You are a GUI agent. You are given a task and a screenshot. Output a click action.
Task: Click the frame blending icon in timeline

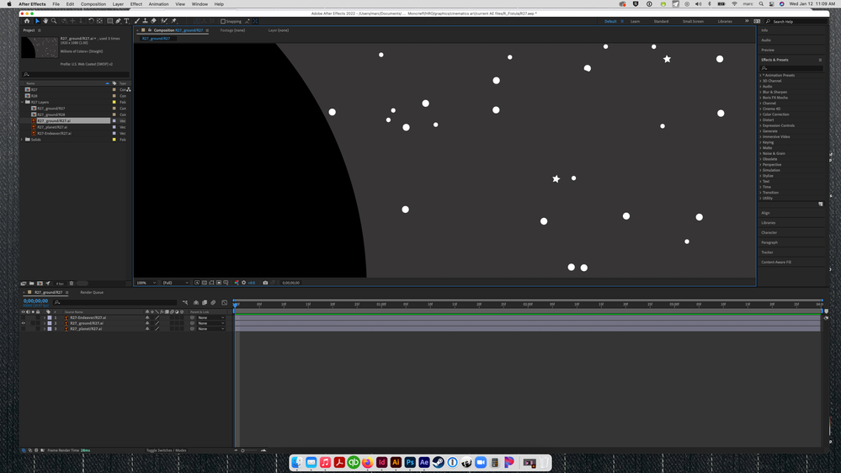(x=205, y=302)
